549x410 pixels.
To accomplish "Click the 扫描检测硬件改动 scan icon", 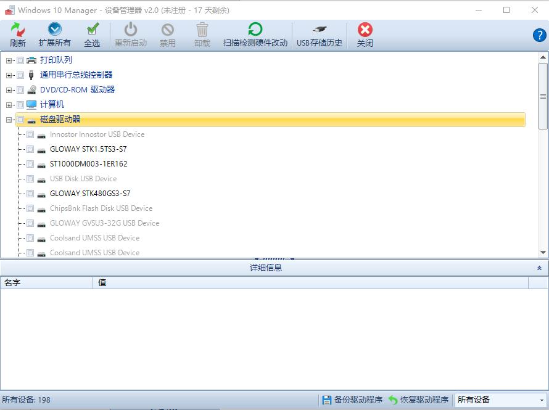I will pos(255,28).
